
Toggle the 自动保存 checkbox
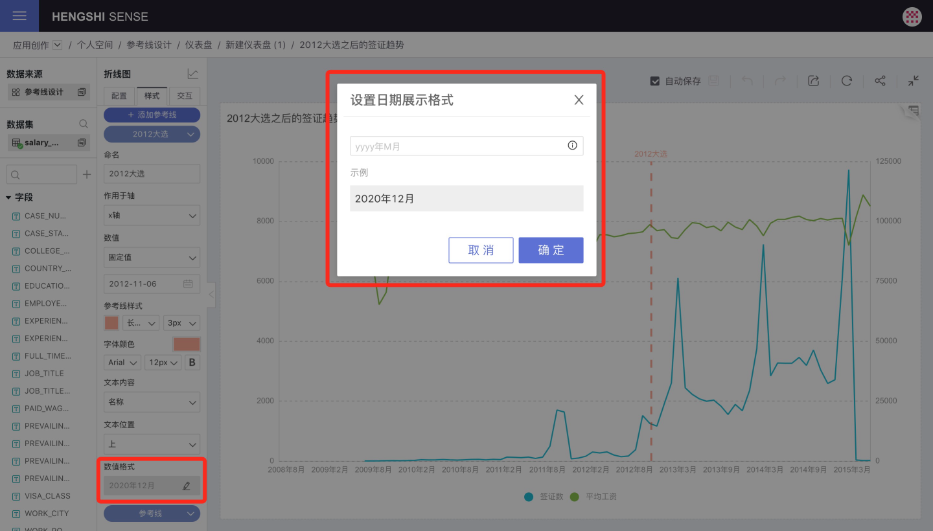655,81
